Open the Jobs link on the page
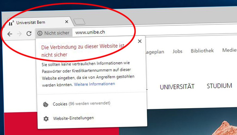The height and width of the screenshot is (135, 237). coord(178,51)
